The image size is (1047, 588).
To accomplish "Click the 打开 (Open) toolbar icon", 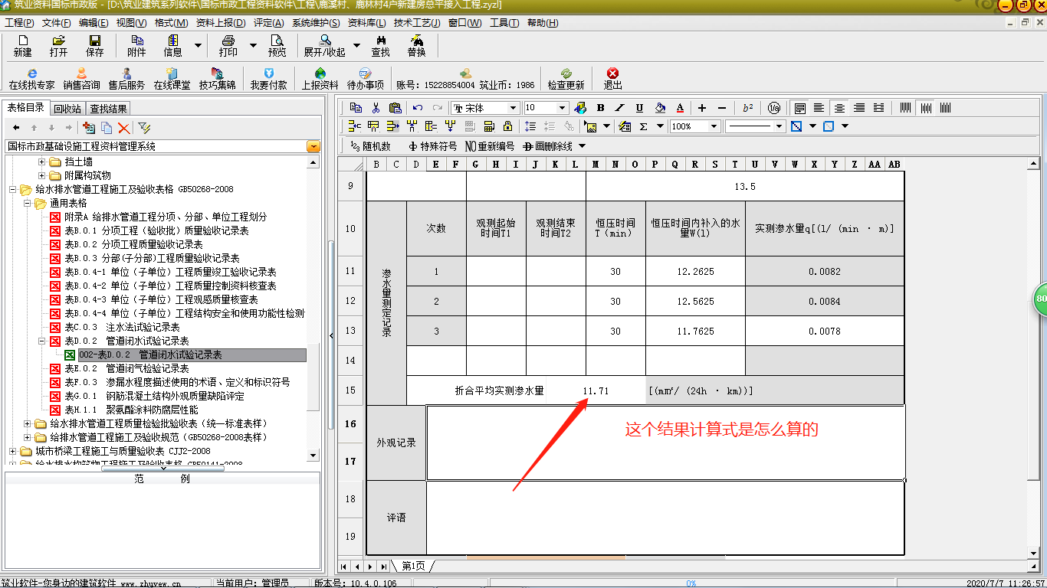I will tap(58, 46).
